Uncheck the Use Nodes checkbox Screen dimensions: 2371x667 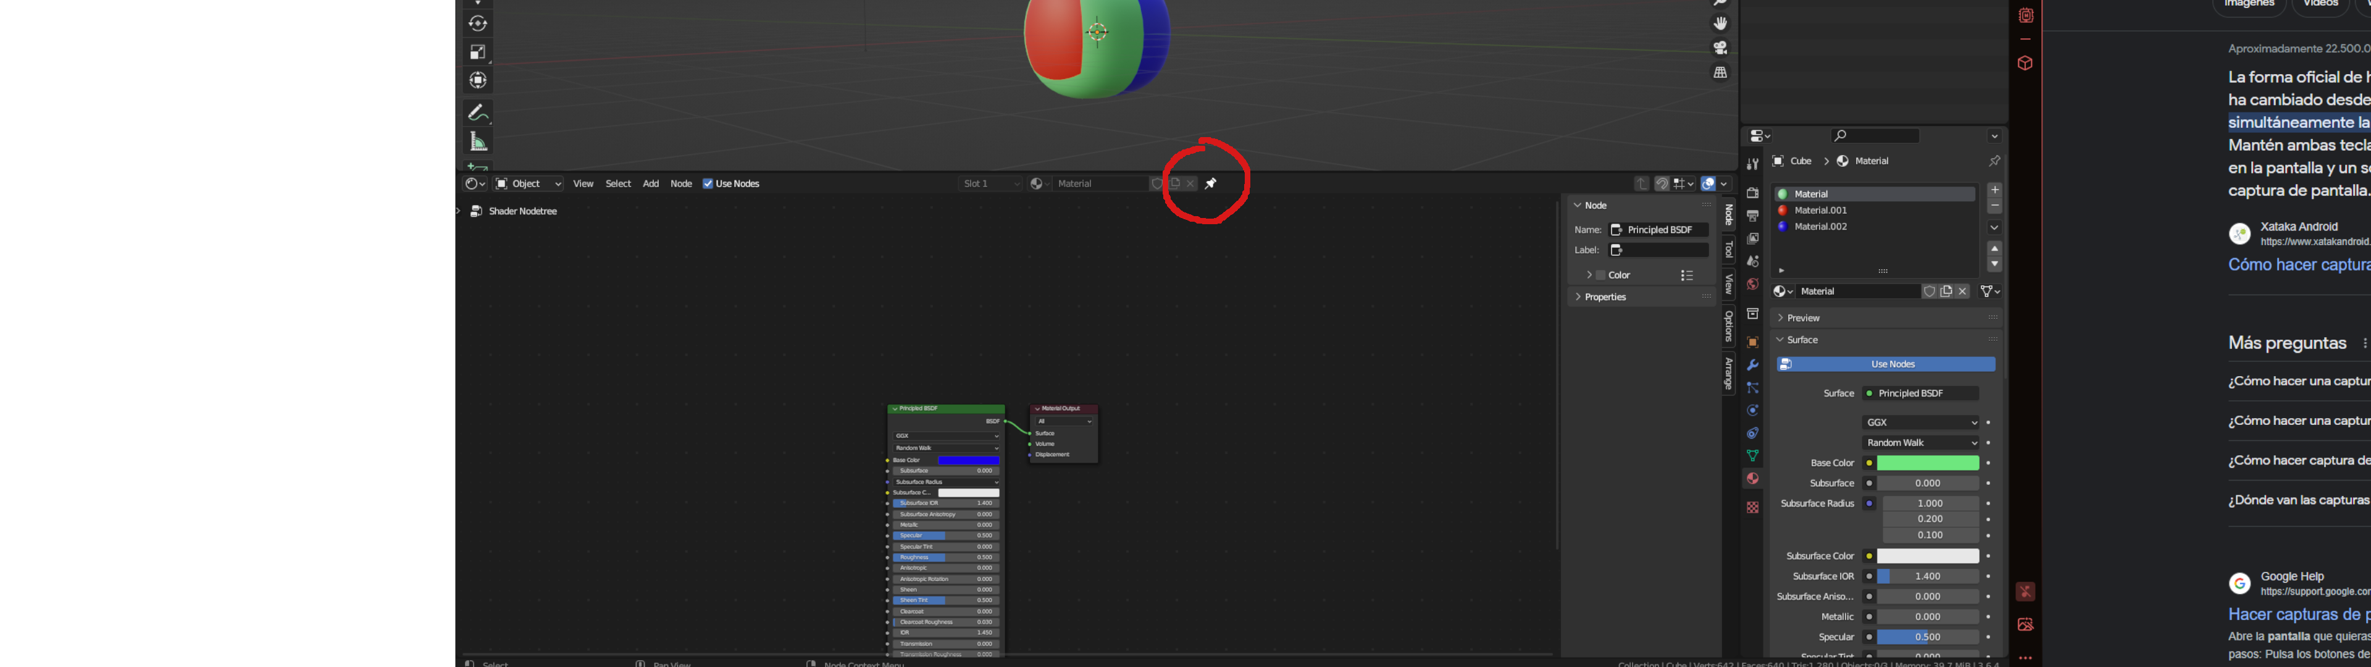(708, 183)
